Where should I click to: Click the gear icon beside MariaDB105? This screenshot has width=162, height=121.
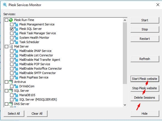pyautogui.click(x=16, y=95)
